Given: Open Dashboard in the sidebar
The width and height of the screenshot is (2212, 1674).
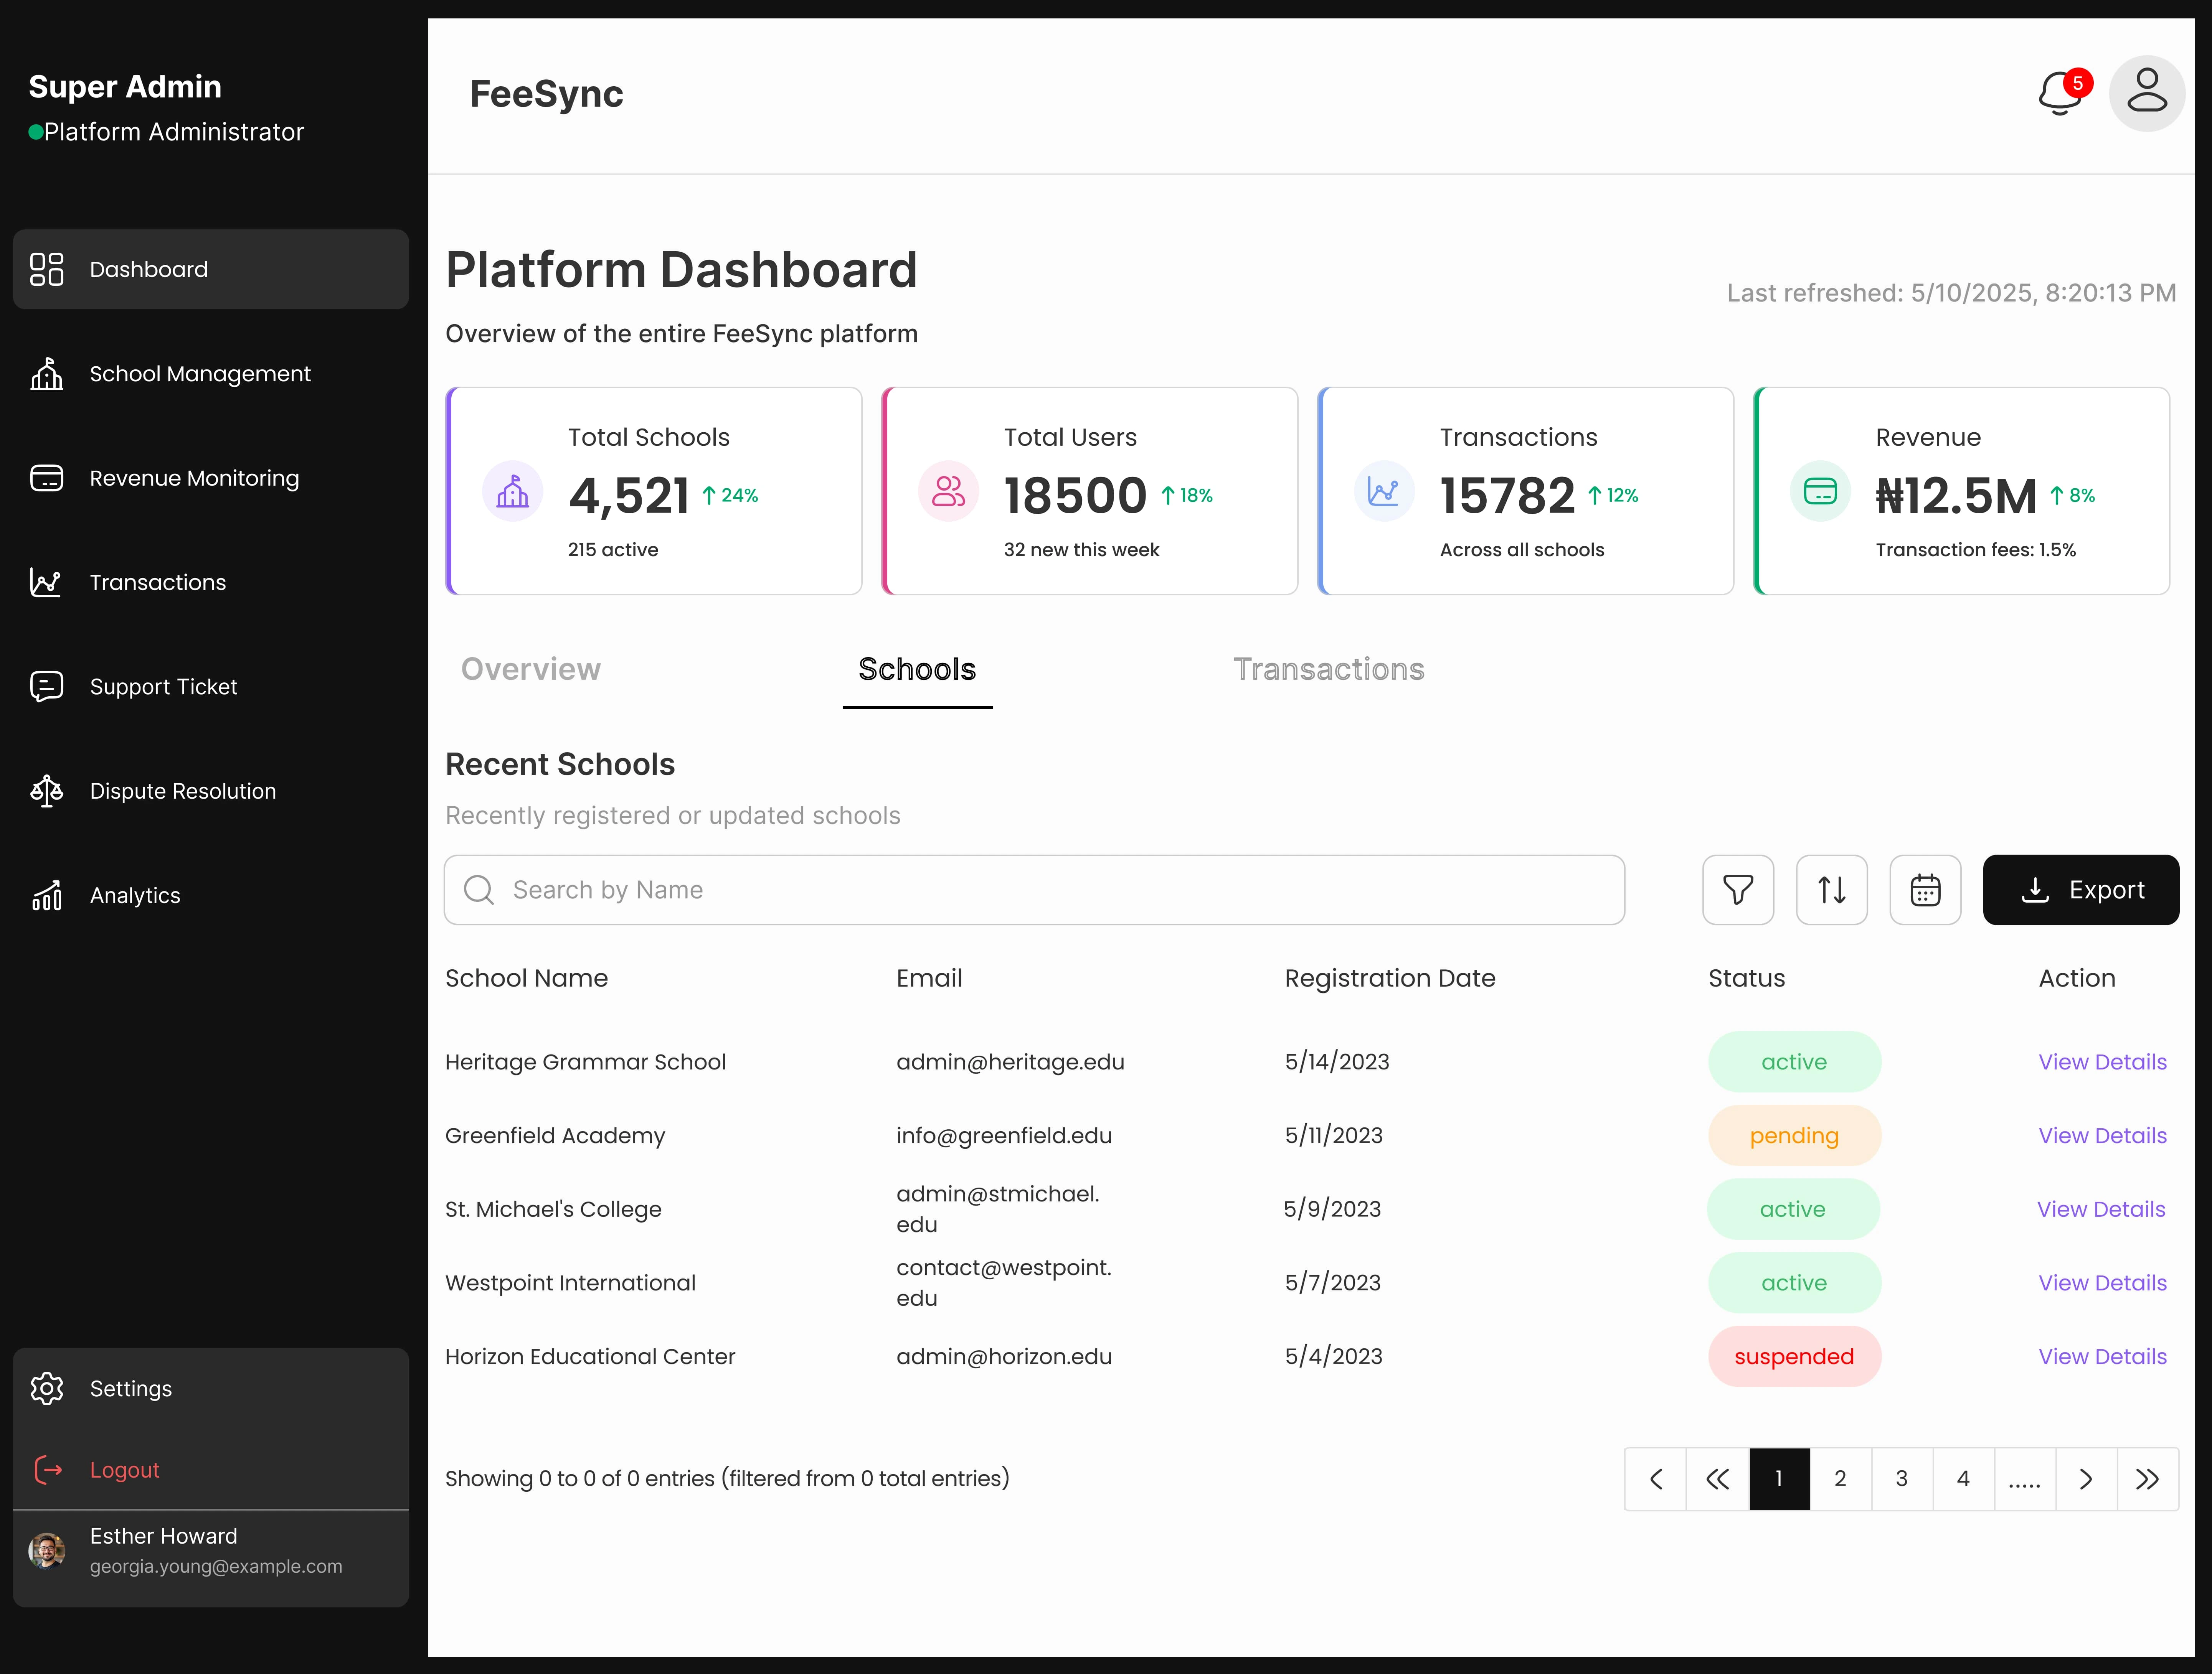Looking at the screenshot, I should click(x=211, y=269).
